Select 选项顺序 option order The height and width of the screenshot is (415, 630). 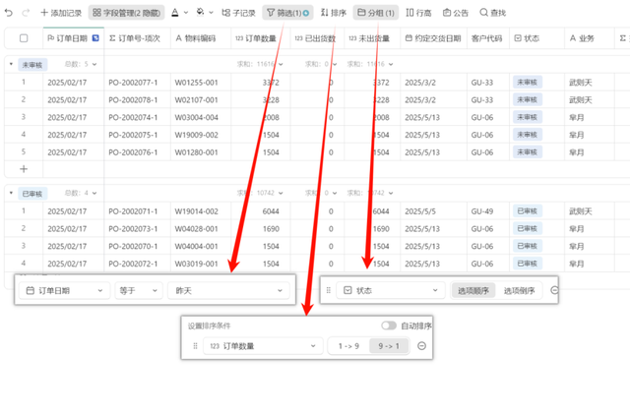click(x=473, y=290)
